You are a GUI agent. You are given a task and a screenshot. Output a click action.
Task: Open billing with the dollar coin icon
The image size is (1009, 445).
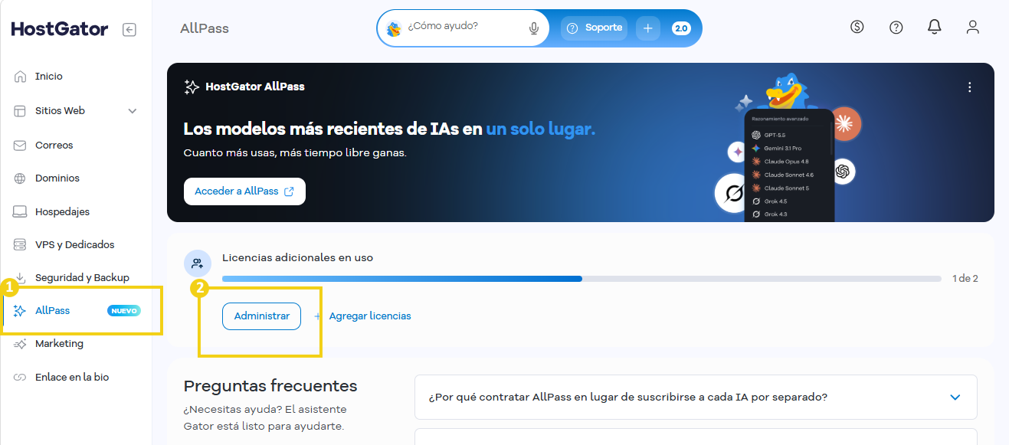coord(857,27)
